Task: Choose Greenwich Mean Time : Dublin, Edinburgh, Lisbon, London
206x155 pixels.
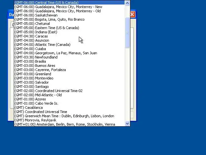Action: pos(70,116)
